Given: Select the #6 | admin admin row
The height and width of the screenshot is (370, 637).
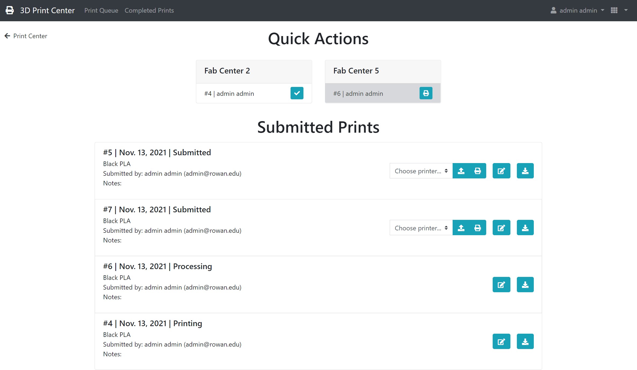Looking at the screenshot, I should (383, 93).
